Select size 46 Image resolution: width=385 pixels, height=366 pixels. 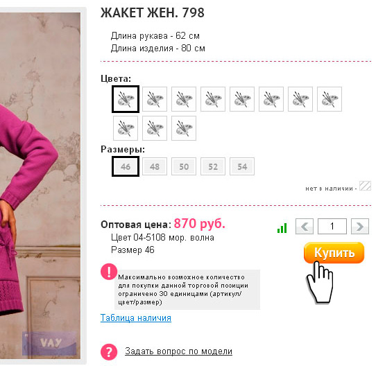pyautogui.click(x=126, y=166)
